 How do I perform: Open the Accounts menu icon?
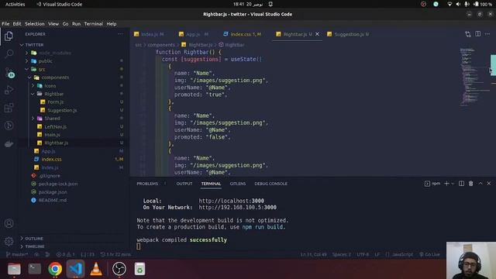(9, 223)
